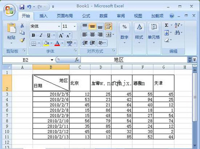Click the Copy icon in clipboard group

click(x=22, y=32)
